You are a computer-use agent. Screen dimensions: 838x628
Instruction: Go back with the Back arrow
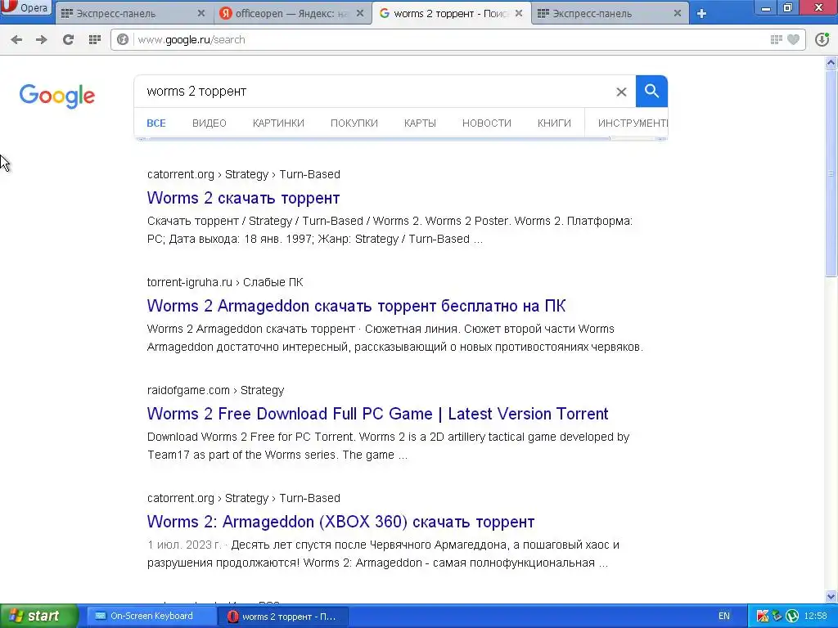(x=16, y=39)
